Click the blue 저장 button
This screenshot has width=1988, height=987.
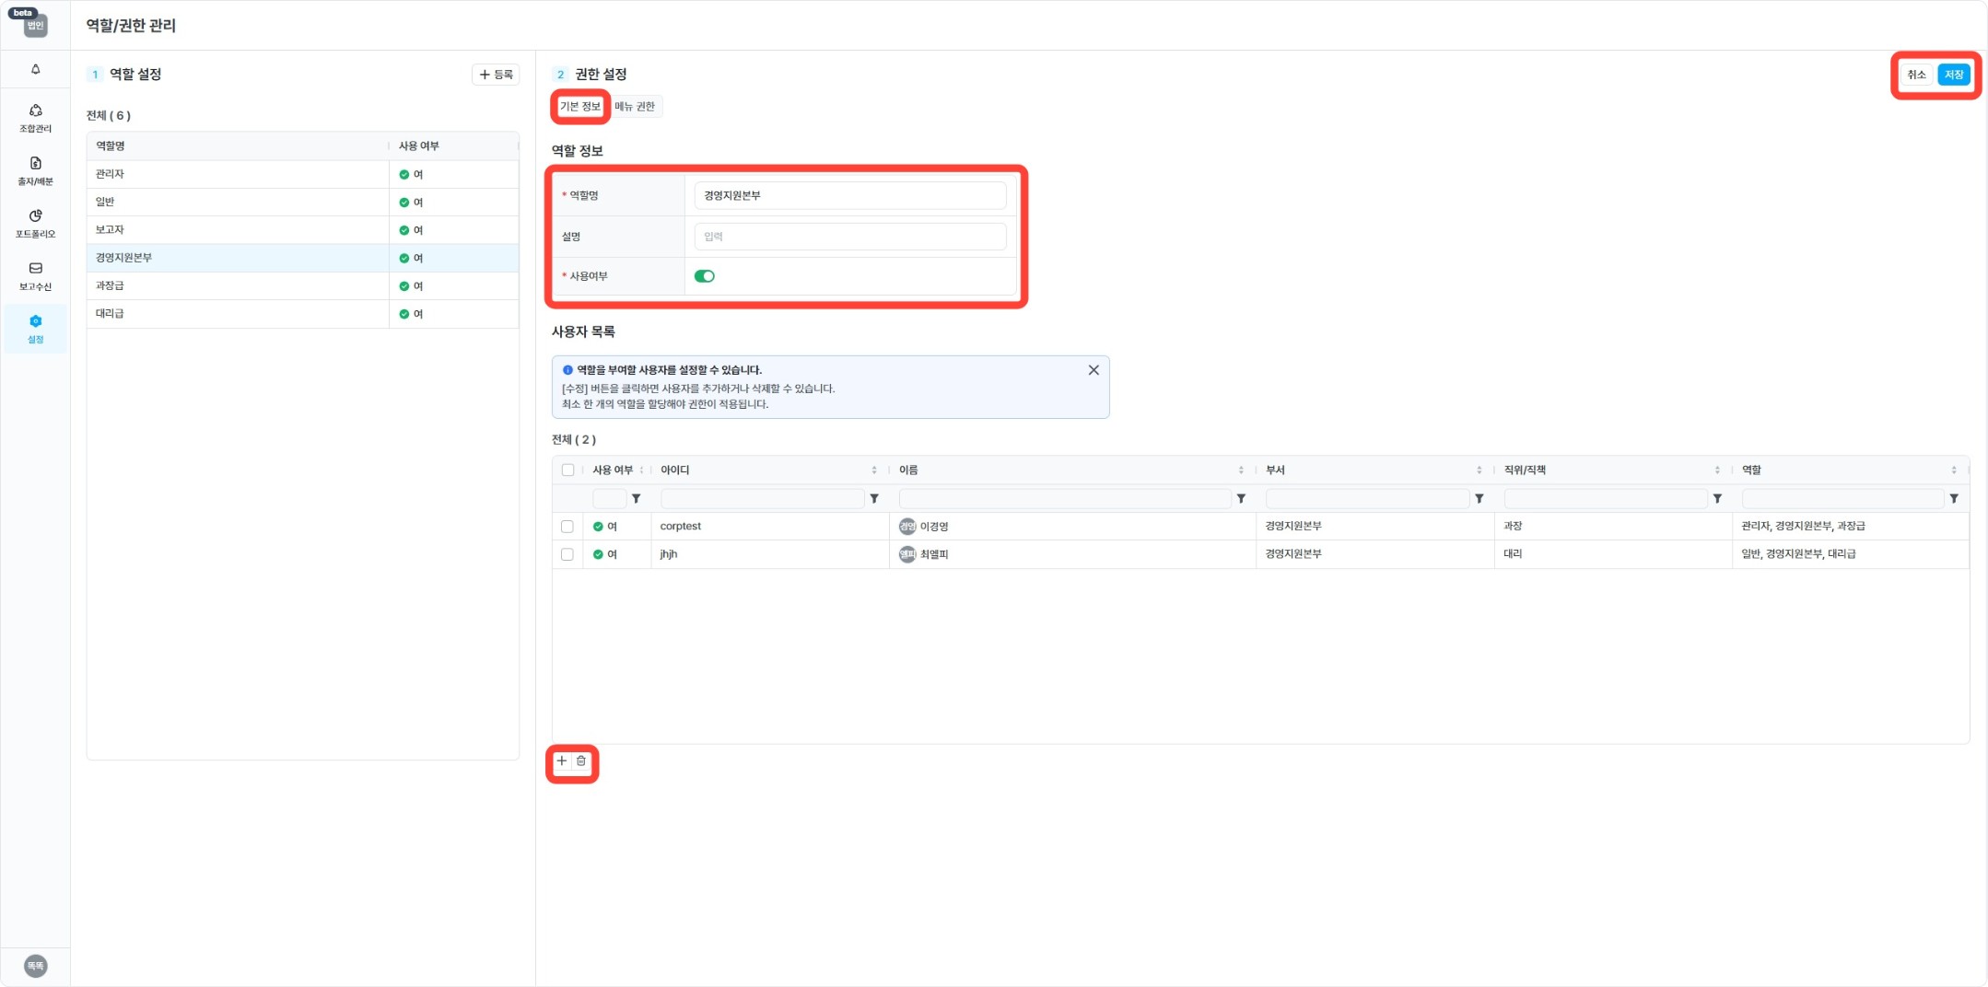point(1953,75)
